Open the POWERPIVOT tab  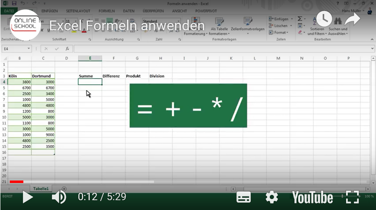[x=206, y=11]
